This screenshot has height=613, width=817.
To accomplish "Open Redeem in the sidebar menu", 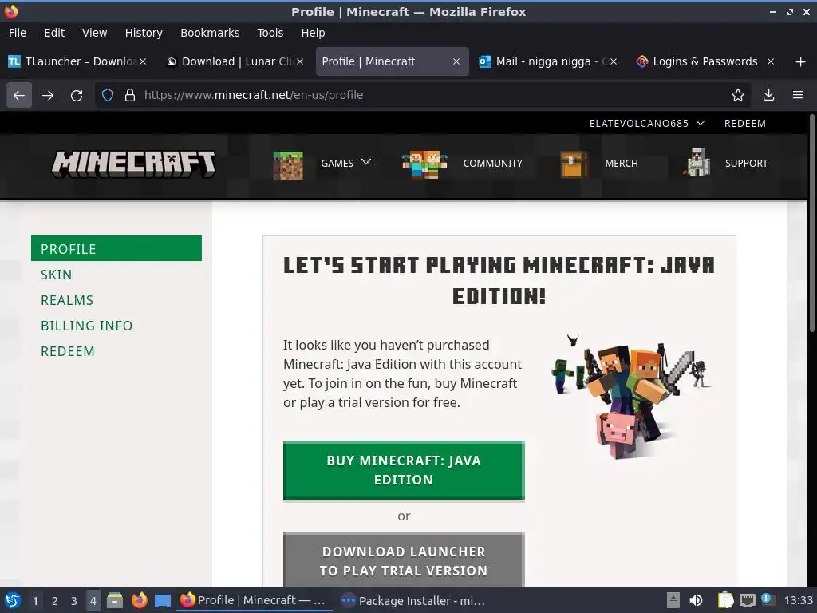I will [x=68, y=351].
